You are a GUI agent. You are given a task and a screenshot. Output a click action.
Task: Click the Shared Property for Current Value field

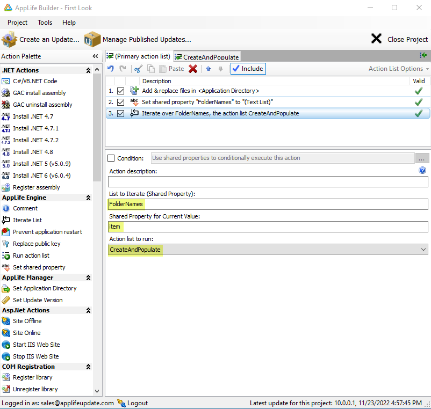[x=268, y=227]
